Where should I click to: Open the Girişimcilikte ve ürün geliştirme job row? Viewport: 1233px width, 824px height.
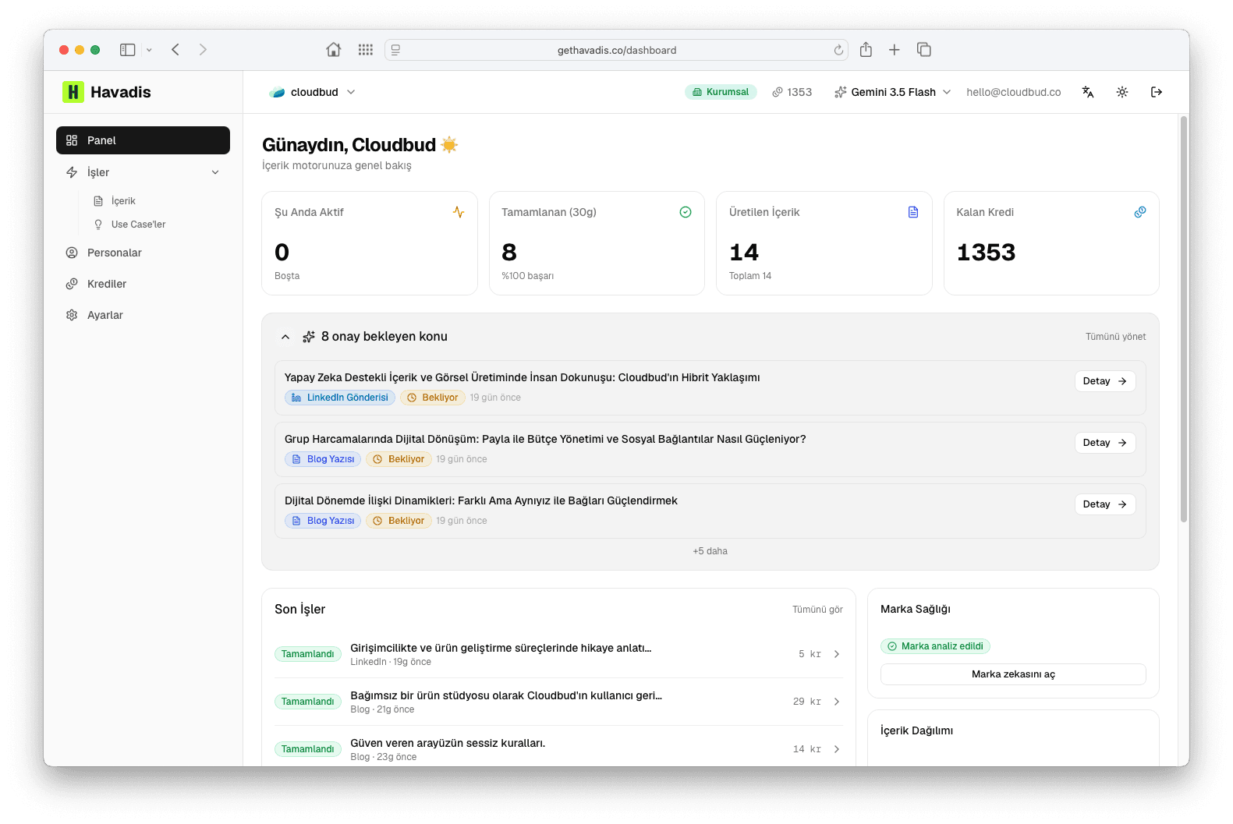[x=558, y=654]
